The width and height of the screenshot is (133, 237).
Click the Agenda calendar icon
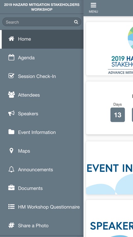[x=11, y=58]
